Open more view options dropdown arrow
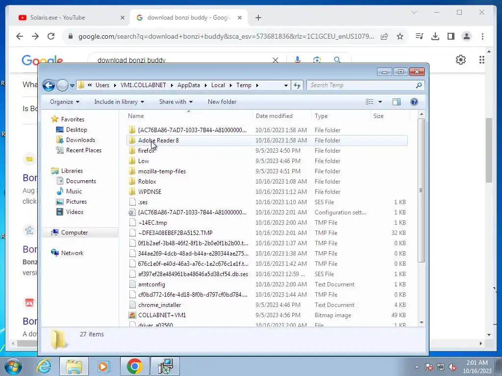Image resolution: width=502 pixels, height=376 pixels. tap(380, 102)
